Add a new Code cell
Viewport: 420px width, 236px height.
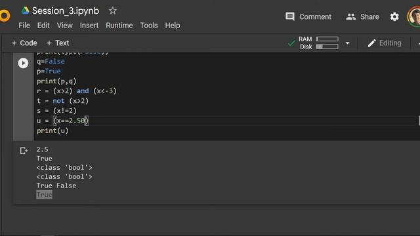pos(24,43)
